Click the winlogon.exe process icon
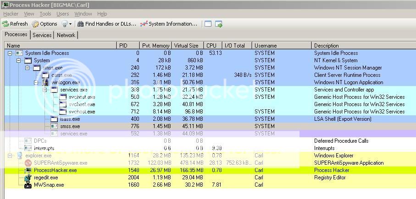The image size is (416, 199). [x=45, y=82]
